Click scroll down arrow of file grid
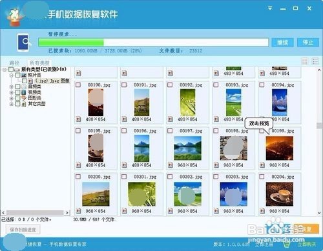Viewport: 323px width, 251px height. pyautogui.click(x=319, y=213)
